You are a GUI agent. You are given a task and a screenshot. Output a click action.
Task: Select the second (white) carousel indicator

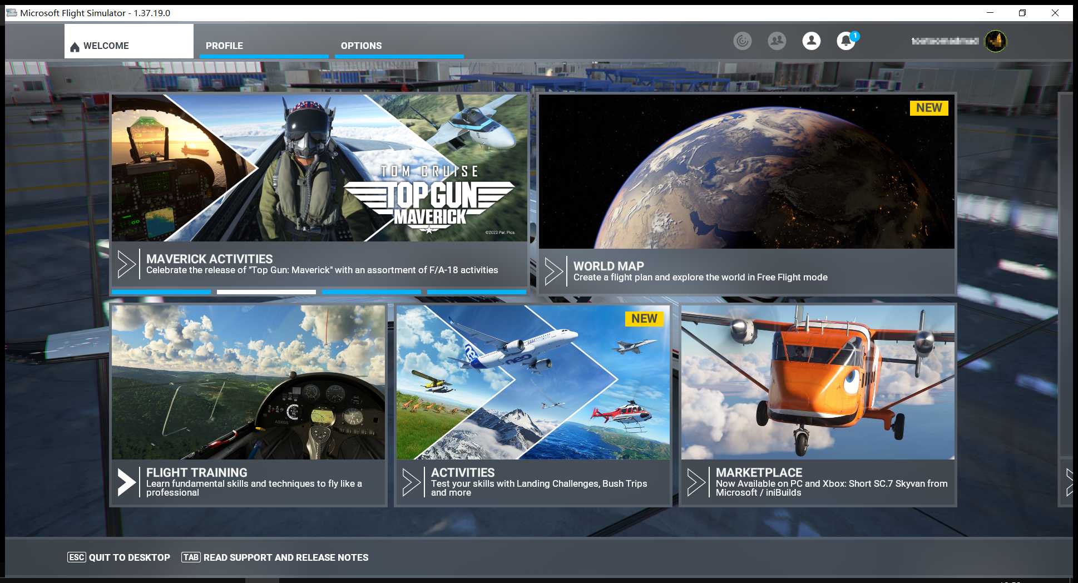(266, 291)
